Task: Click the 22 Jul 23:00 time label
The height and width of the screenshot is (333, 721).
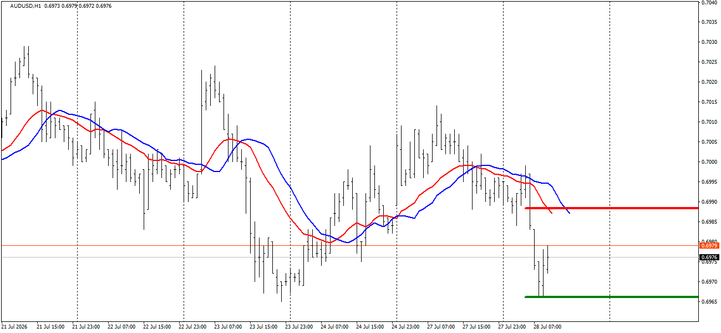Action: click(192, 327)
